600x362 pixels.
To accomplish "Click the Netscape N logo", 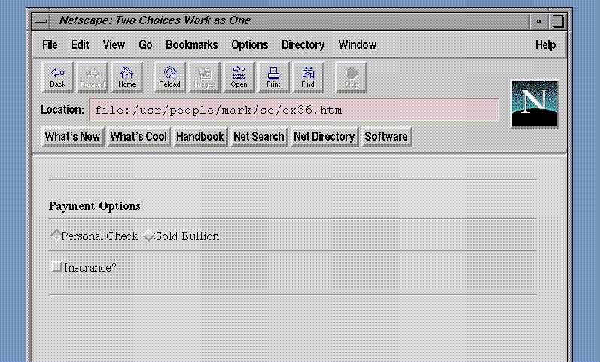I will pyautogui.click(x=535, y=104).
